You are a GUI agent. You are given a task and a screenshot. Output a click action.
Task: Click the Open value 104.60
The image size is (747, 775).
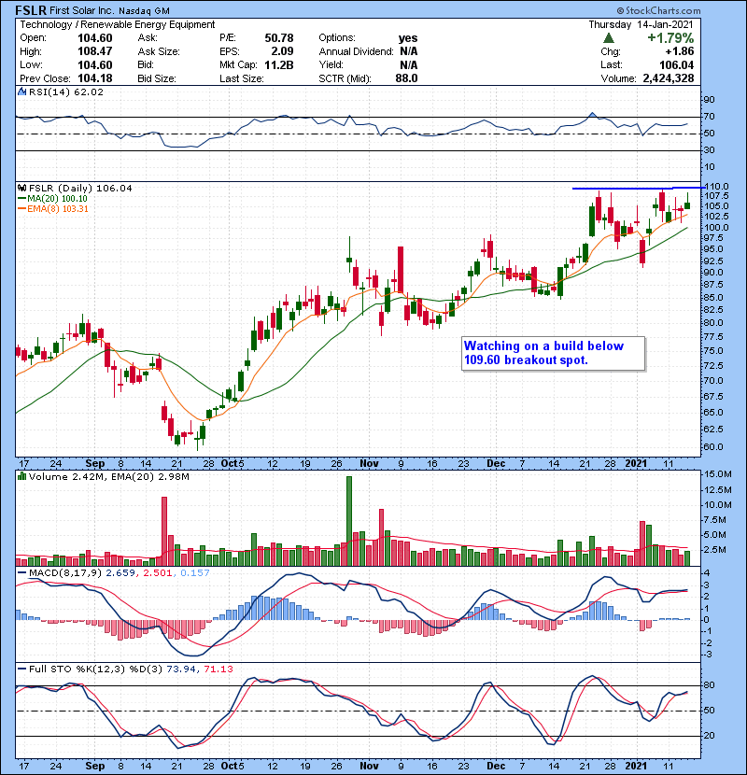[95, 38]
